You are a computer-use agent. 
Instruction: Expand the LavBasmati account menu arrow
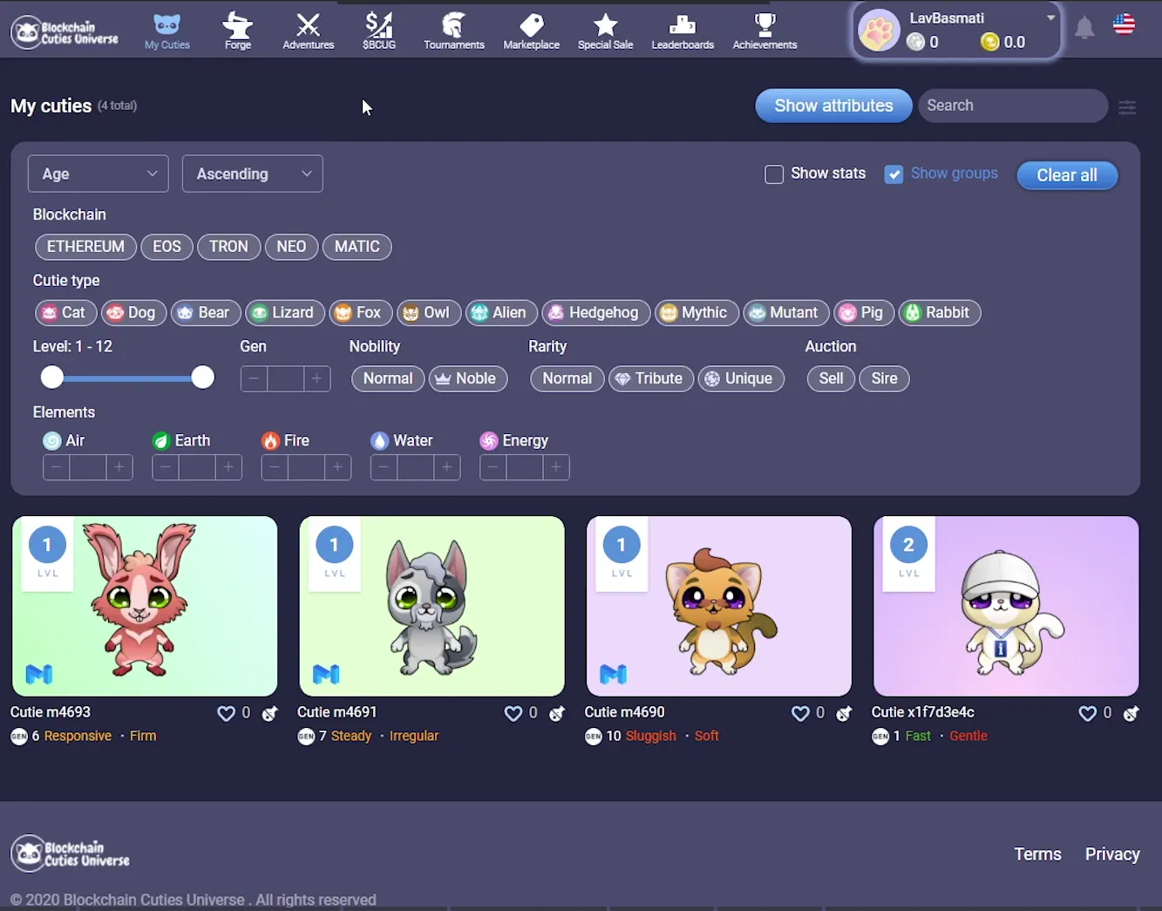click(x=1051, y=17)
